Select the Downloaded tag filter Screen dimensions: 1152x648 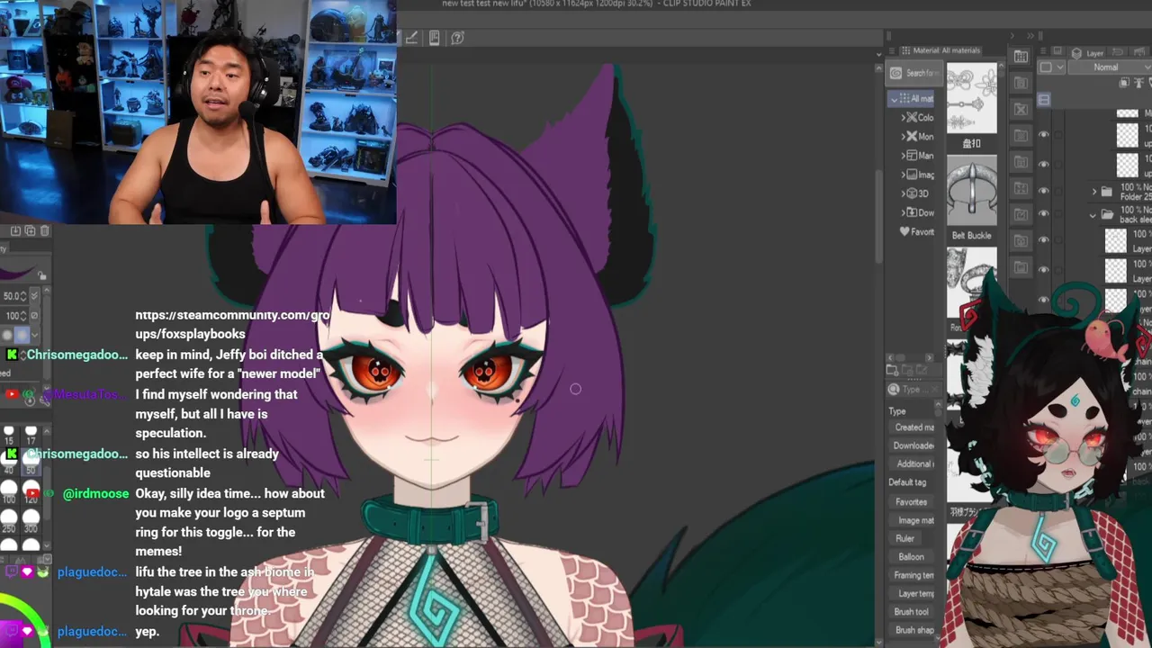click(913, 445)
